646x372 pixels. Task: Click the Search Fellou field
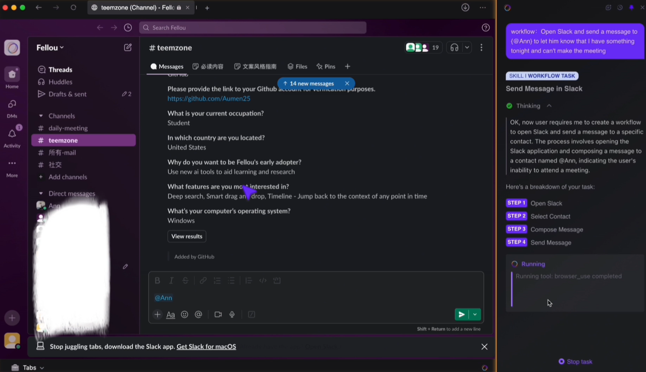pyautogui.click(x=253, y=28)
